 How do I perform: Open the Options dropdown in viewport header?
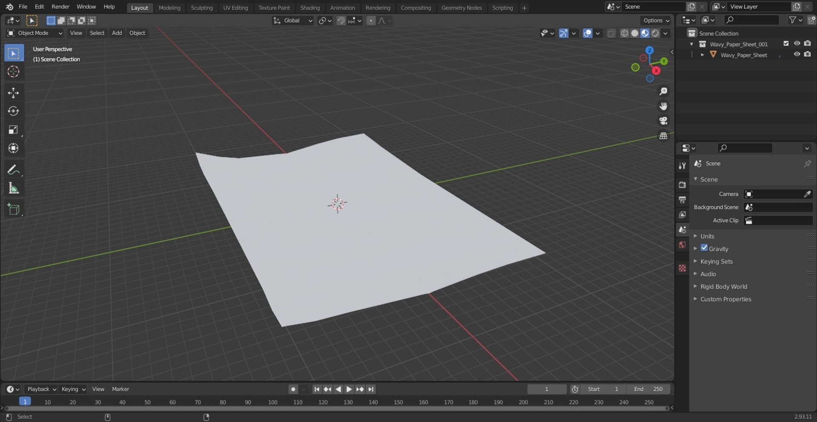tap(656, 20)
